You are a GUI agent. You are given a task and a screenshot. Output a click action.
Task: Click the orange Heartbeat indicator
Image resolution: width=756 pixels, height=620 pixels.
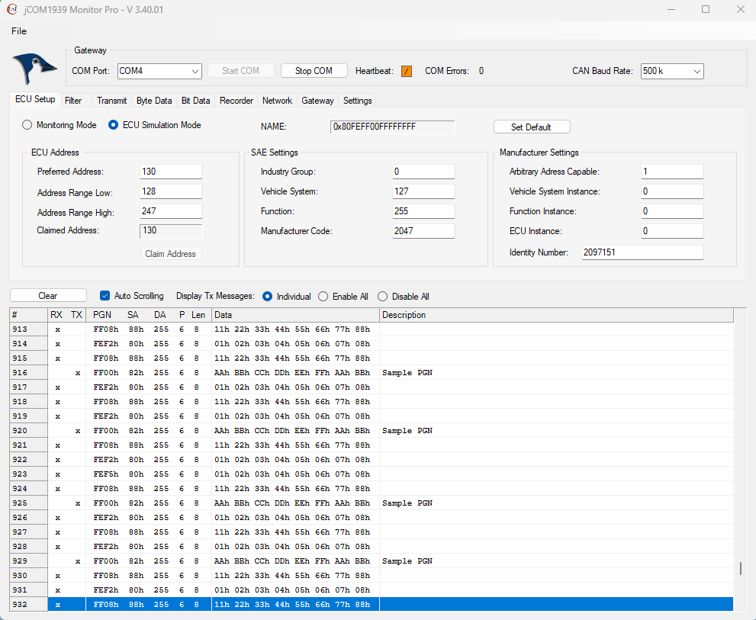(x=407, y=71)
